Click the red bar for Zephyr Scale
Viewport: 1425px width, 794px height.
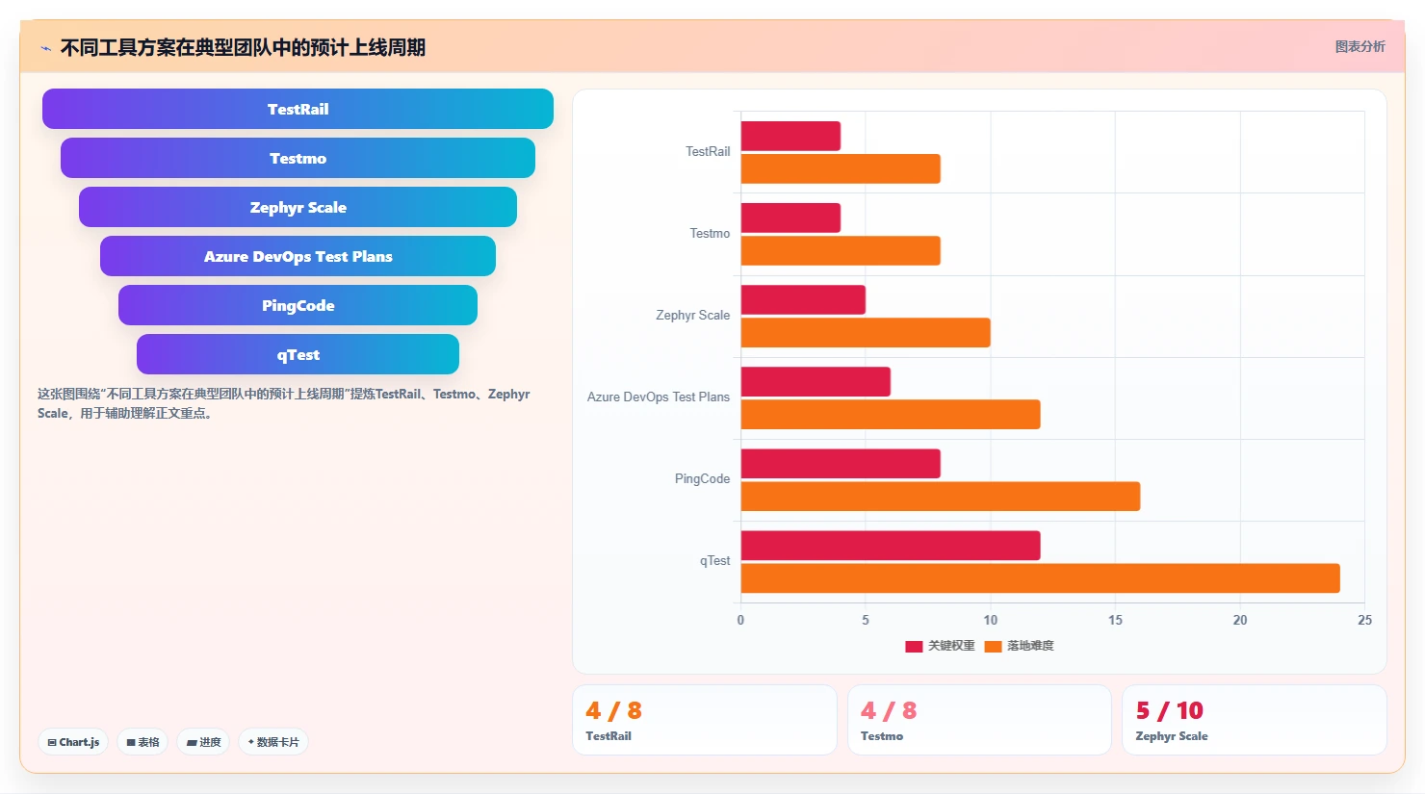pyautogui.click(x=803, y=299)
